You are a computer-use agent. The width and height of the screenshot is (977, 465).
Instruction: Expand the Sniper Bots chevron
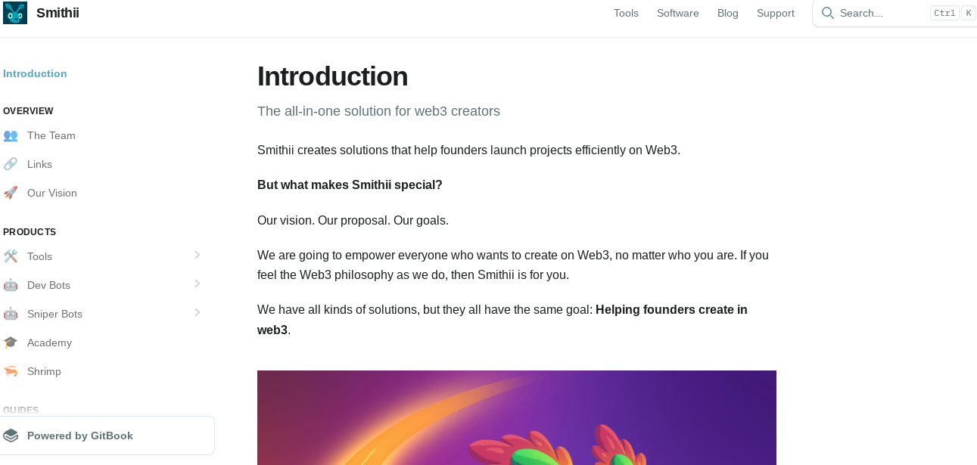point(197,313)
